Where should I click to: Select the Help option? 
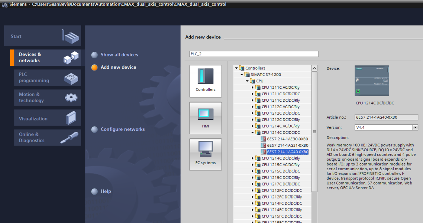(x=105, y=192)
